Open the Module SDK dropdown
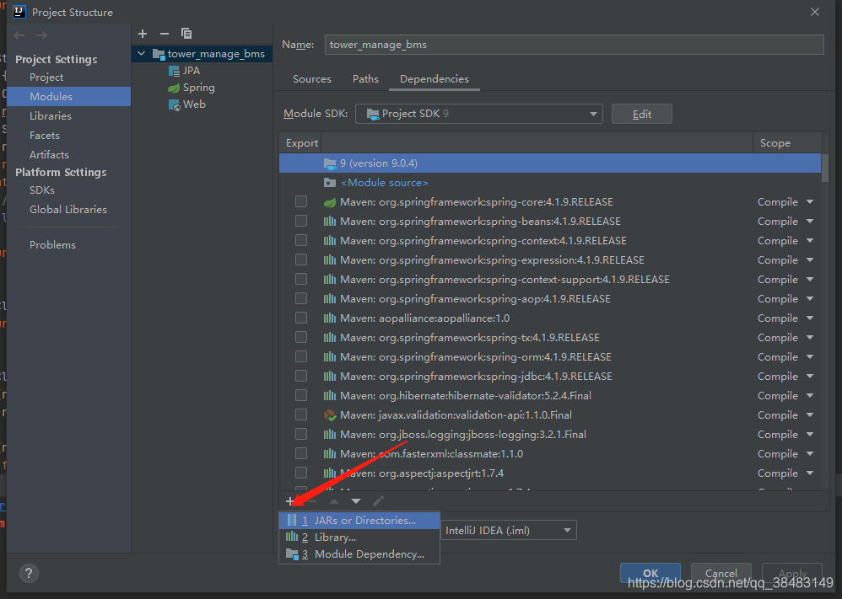Image resolution: width=842 pixels, height=599 pixels. 479,114
